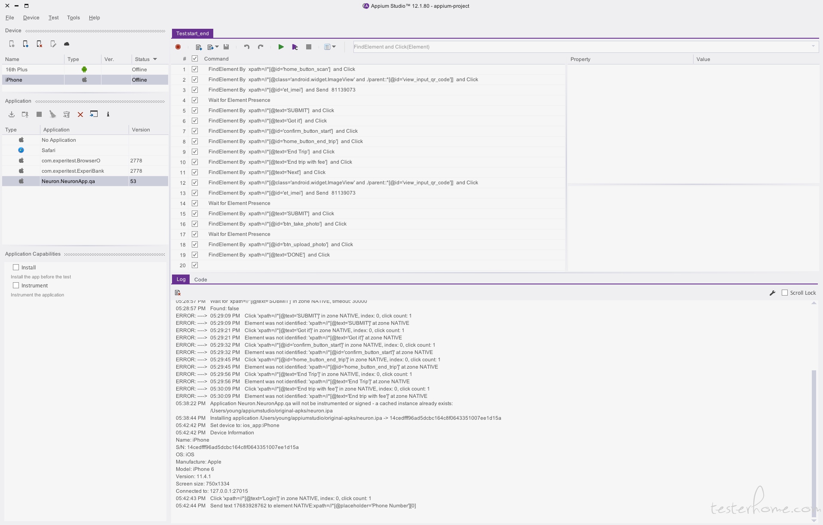Run the test with green play button
Screen dimensions: 823x525
click(x=281, y=47)
